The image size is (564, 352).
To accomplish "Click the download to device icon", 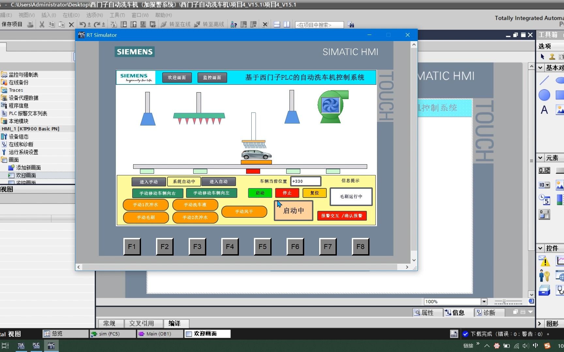I will click(124, 24).
